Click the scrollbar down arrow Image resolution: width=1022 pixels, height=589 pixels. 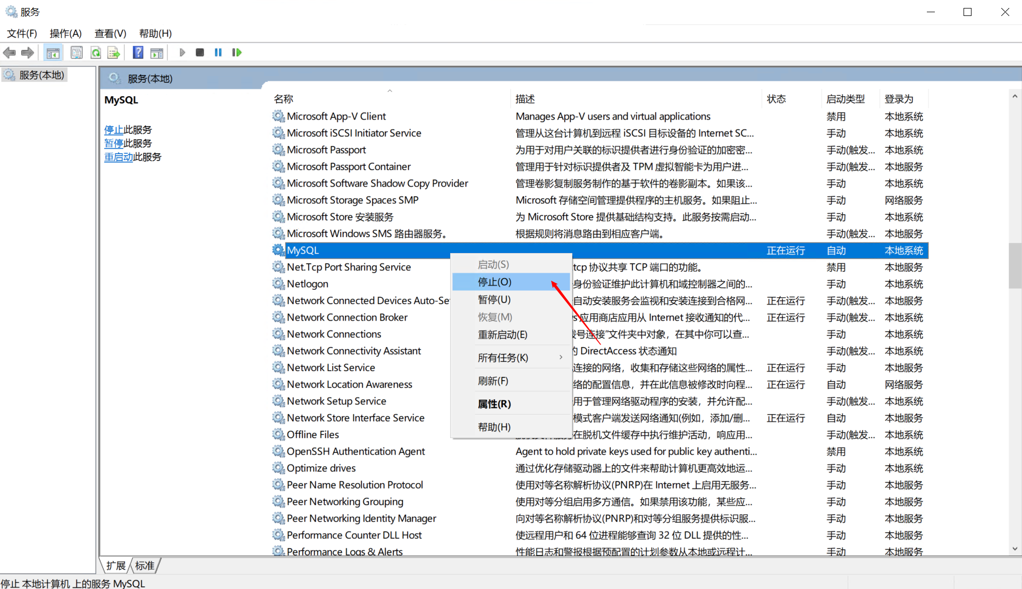click(1015, 549)
